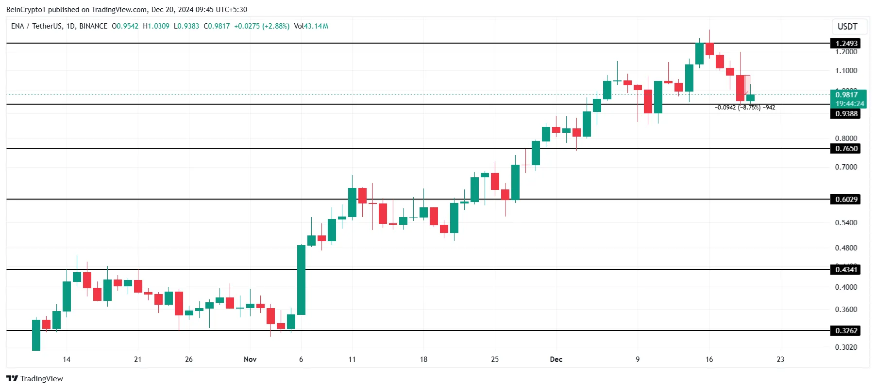This screenshot has width=876, height=389.
Task: Select the 0.9388 support level label
Action: [x=846, y=114]
